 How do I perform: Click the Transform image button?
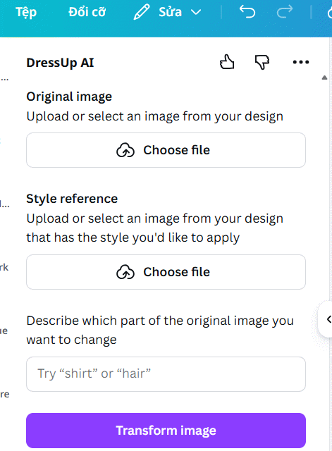(x=166, y=431)
